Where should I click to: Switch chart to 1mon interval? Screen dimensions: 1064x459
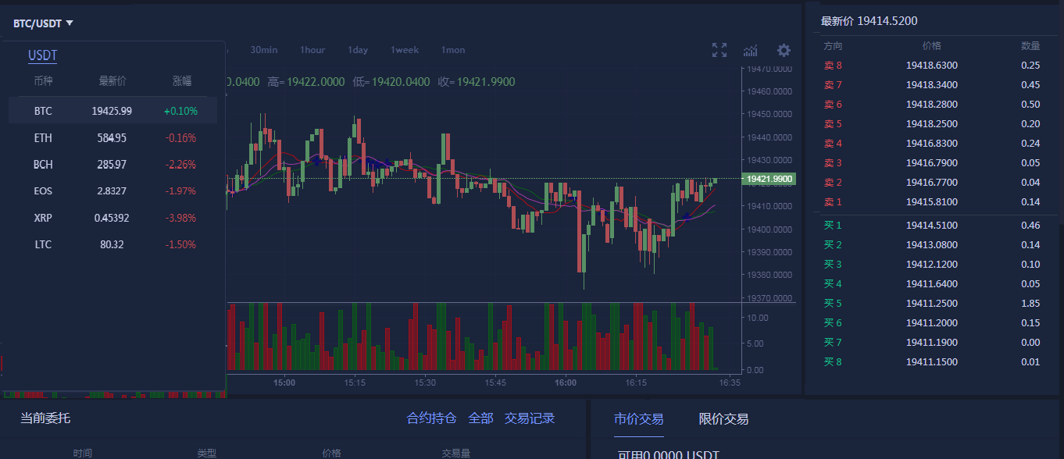click(x=453, y=50)
